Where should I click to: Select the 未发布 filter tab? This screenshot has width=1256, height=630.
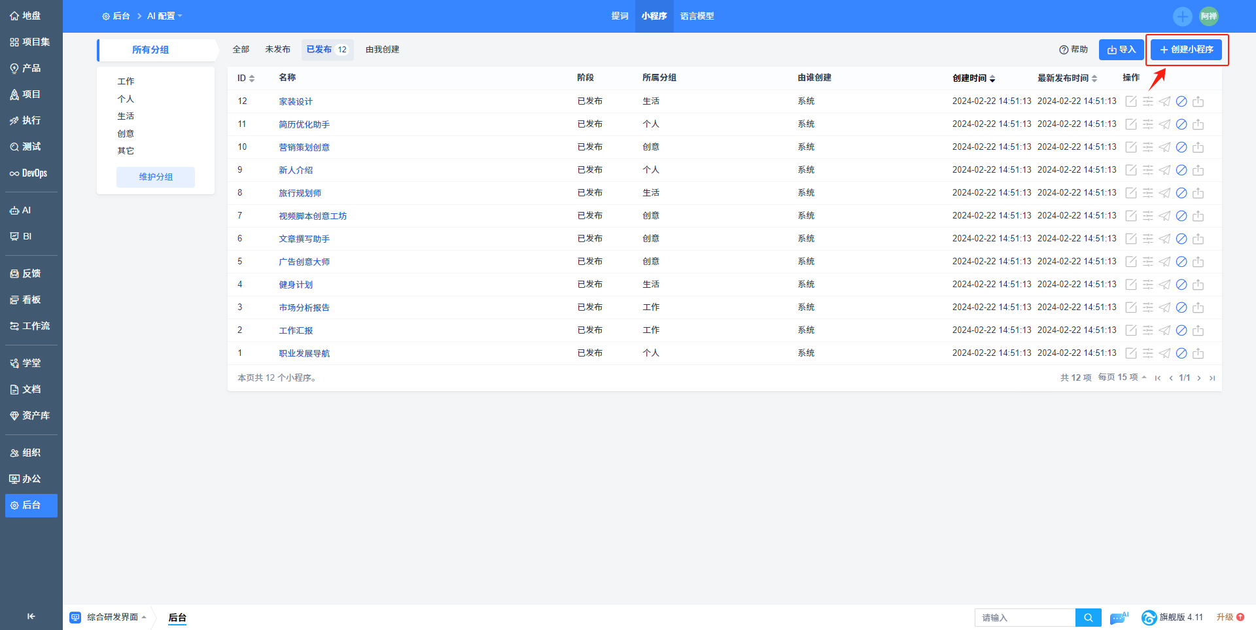(x=277, y=50)
